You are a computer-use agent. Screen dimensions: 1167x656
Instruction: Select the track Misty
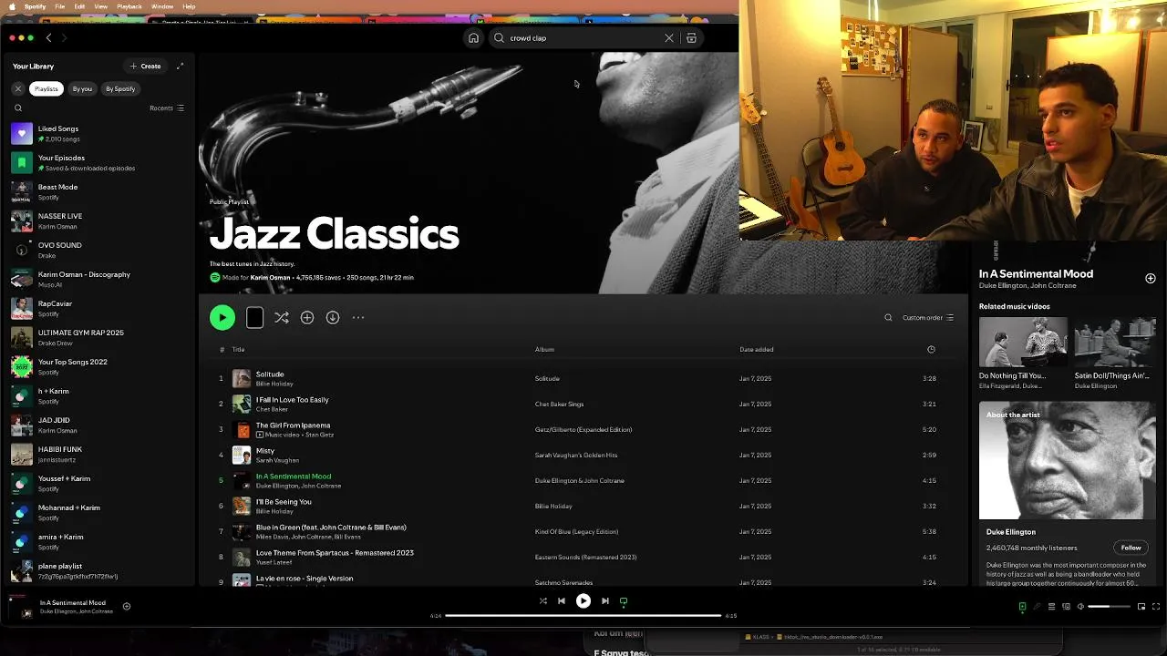tap(583, 455)
